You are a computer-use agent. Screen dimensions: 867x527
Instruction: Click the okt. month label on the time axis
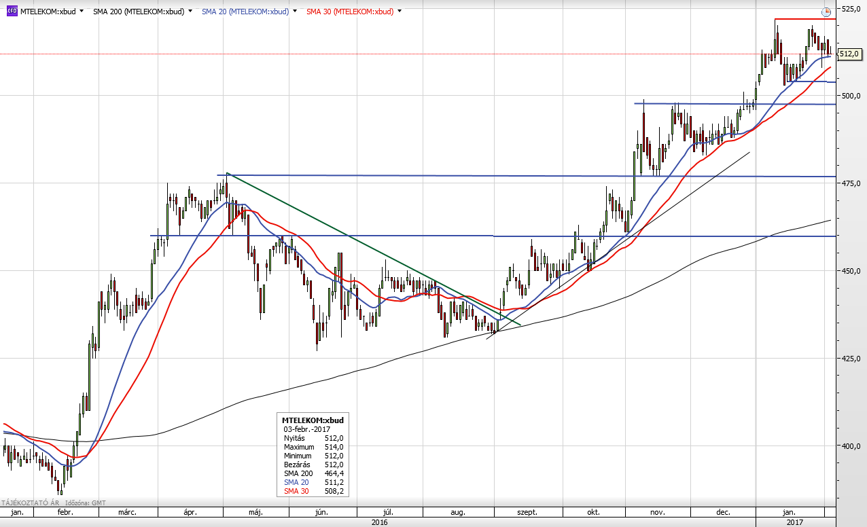592,512
